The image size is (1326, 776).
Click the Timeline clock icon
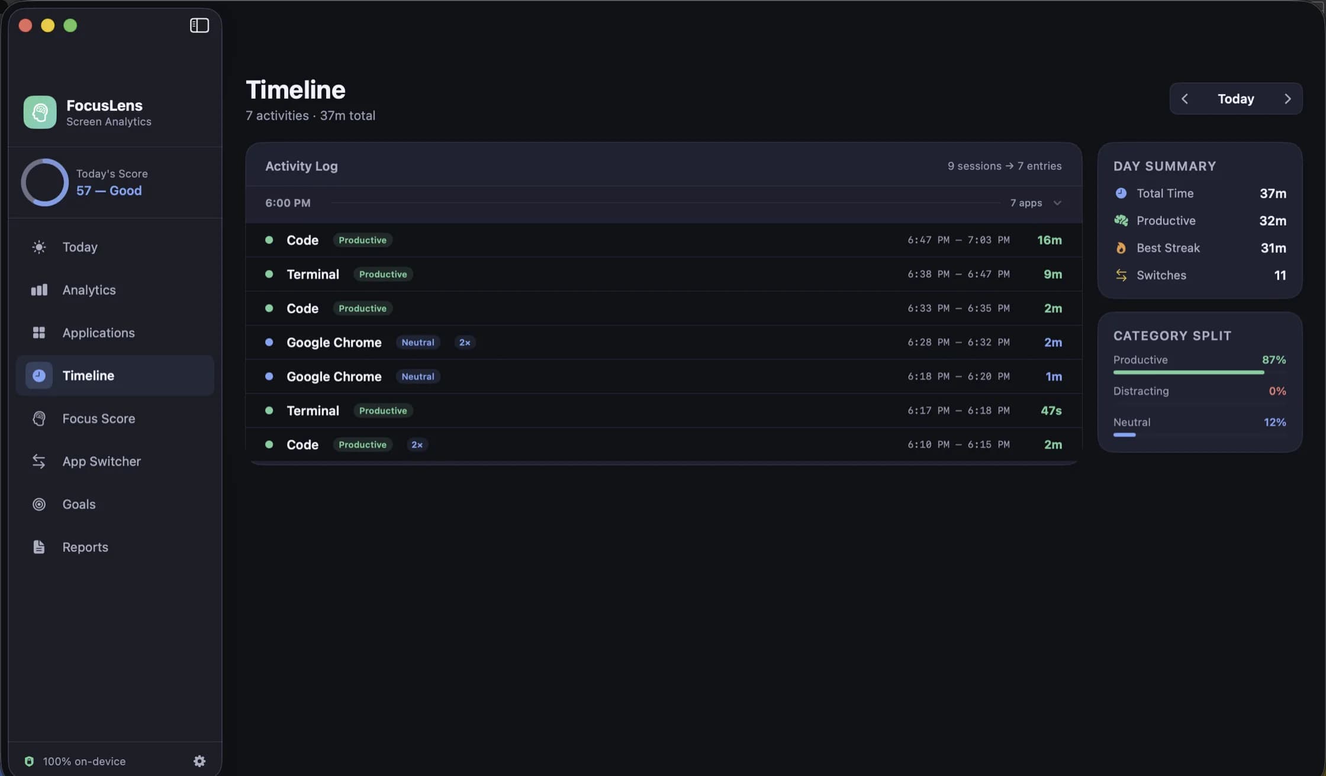click(39, 375)
